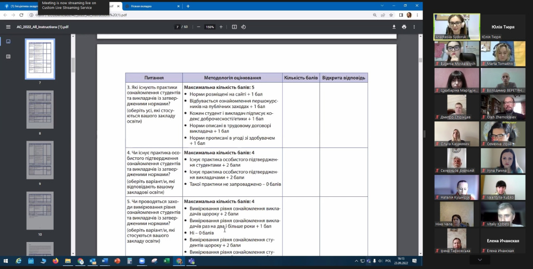
Task: Open the browser zoom magnifier icon
Action: click(375, 15)
